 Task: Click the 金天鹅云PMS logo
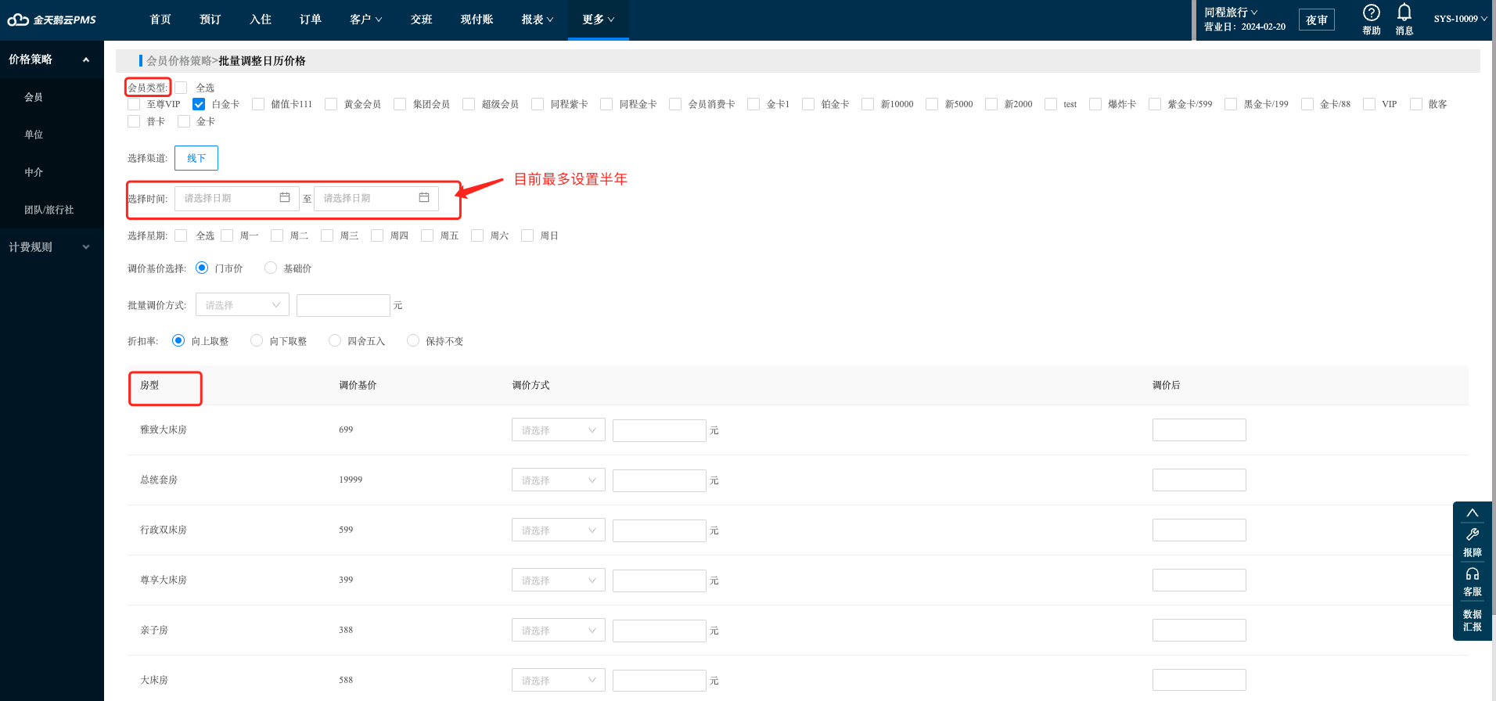click(52, 20)
